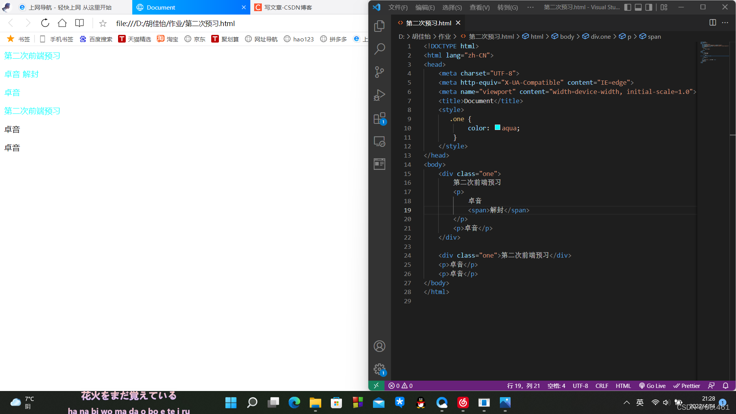Open the Extensions view
736x414 pixels.
pos(379,118)
